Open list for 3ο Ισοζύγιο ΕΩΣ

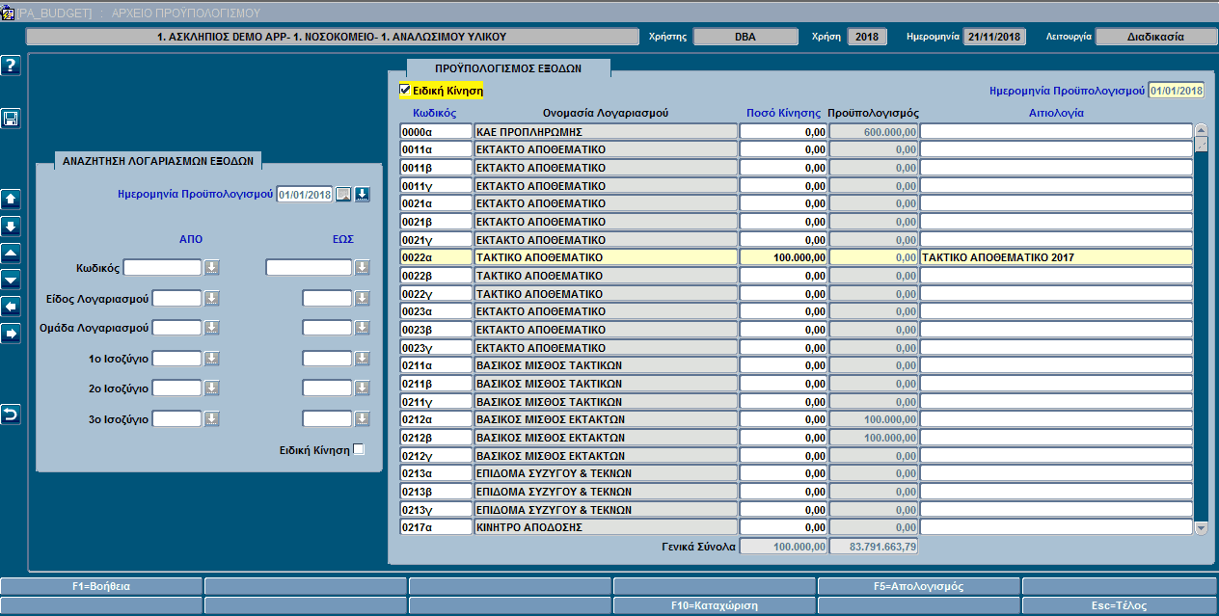(363, 419)
